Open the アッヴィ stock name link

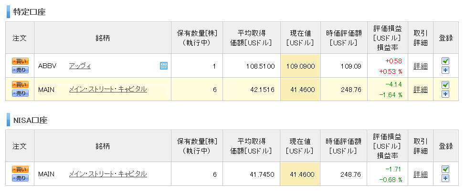coord(80,66)
